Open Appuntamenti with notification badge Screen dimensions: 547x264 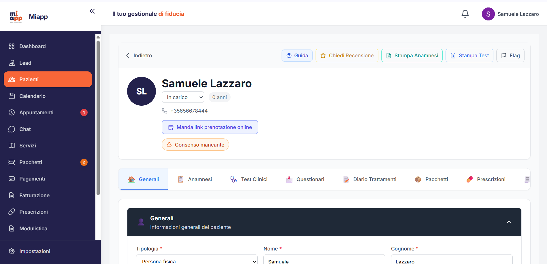36,112
